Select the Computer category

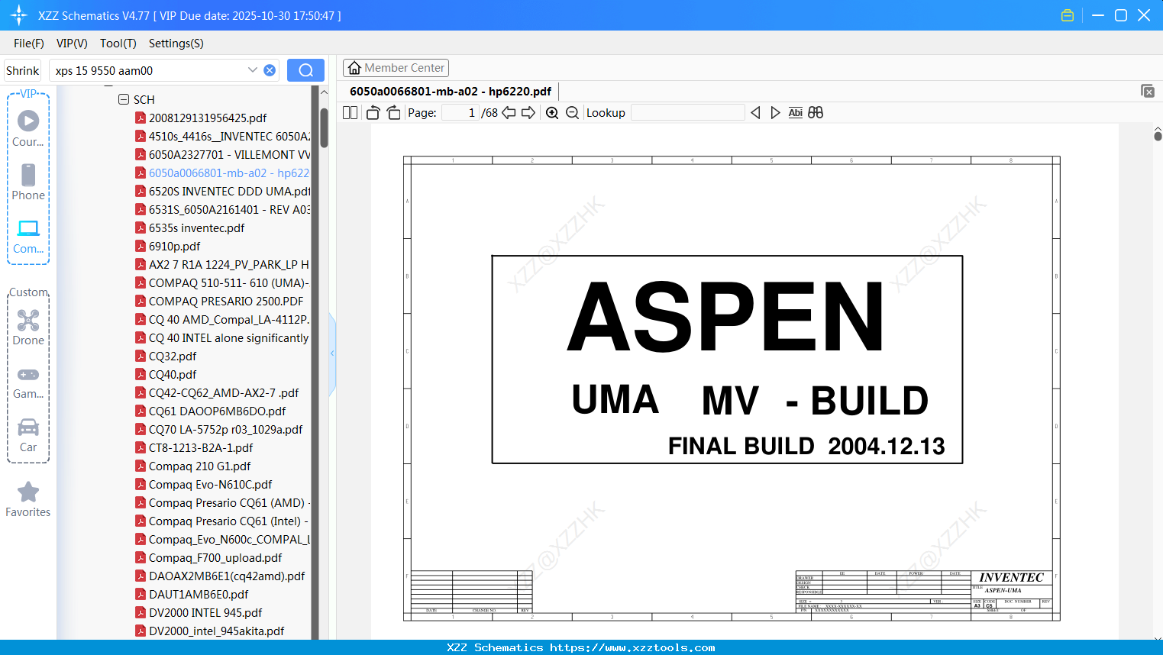[28, 236]
